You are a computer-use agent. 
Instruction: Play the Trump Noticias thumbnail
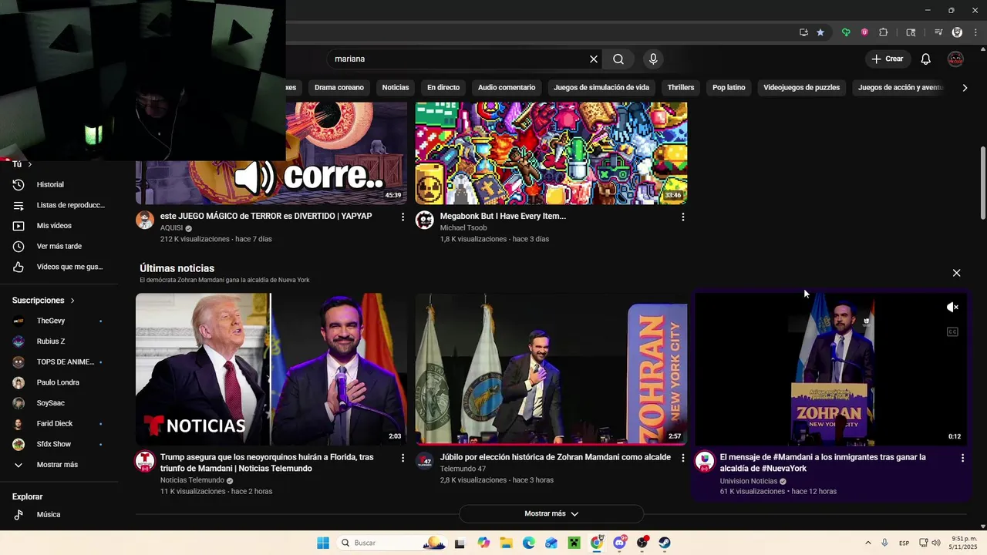coord(271,369)
